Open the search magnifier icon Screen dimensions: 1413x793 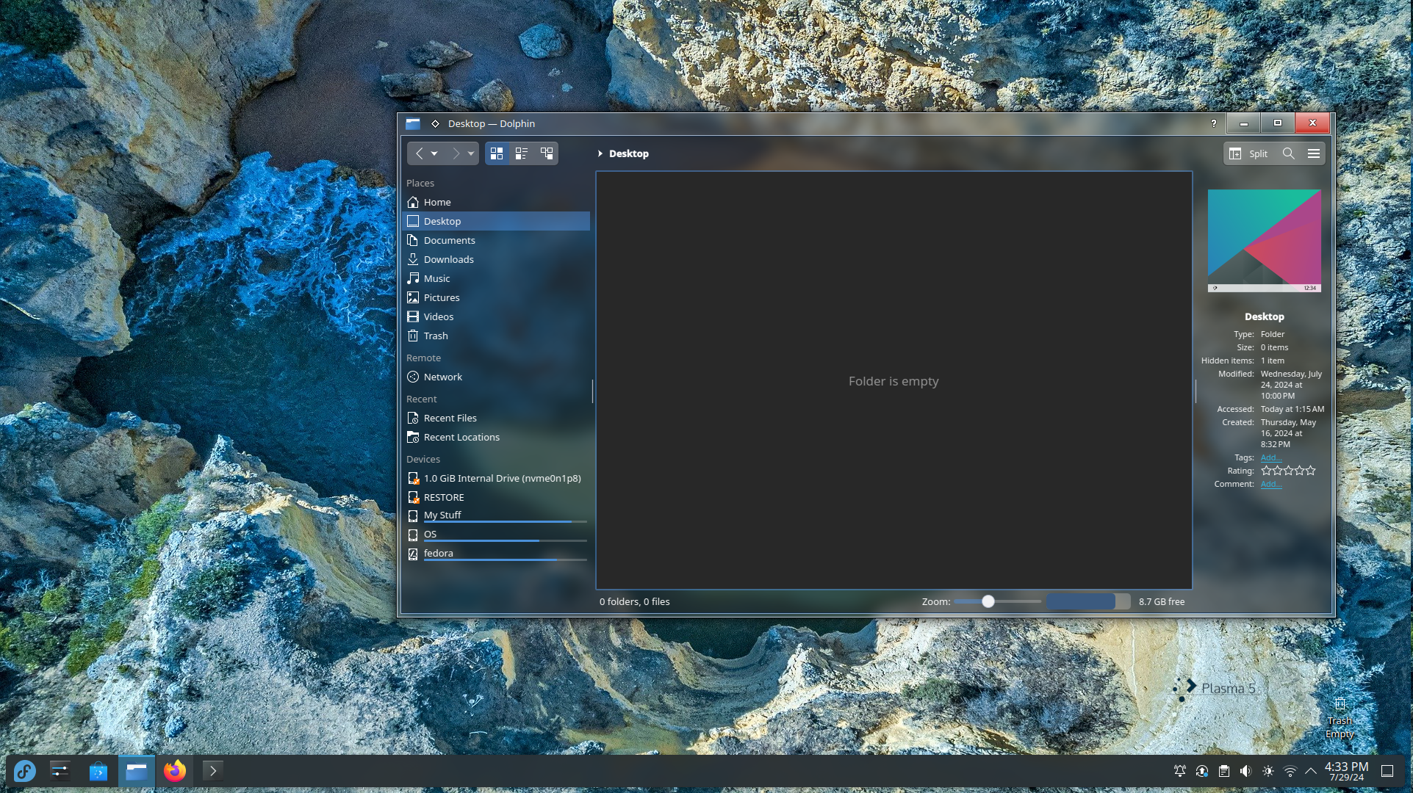(x=1288, y=153)
